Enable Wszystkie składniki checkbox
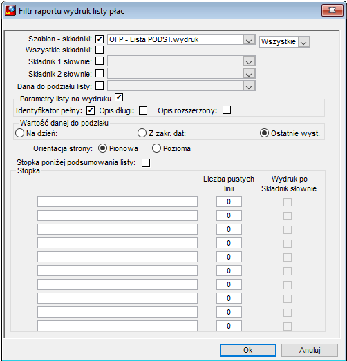 click(100, 50)
